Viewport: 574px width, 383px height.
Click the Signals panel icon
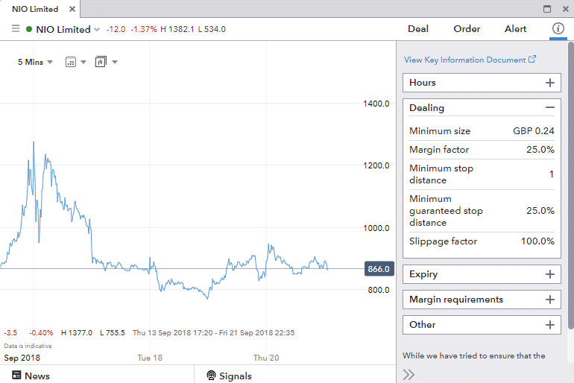pyautogui.click(x=211, y=376)
